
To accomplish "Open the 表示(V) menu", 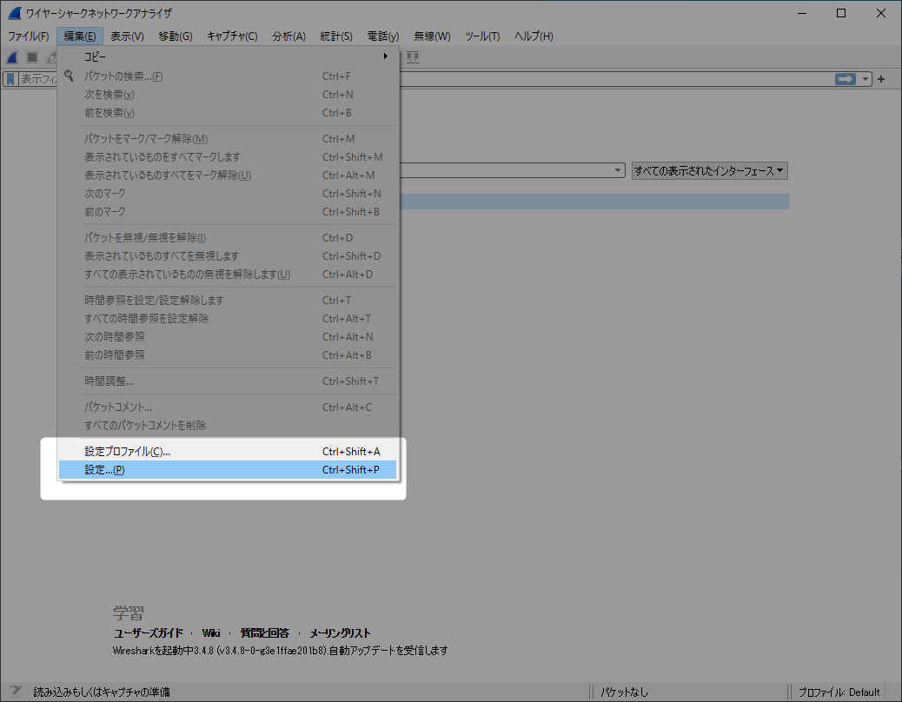I will click(127, 36).
